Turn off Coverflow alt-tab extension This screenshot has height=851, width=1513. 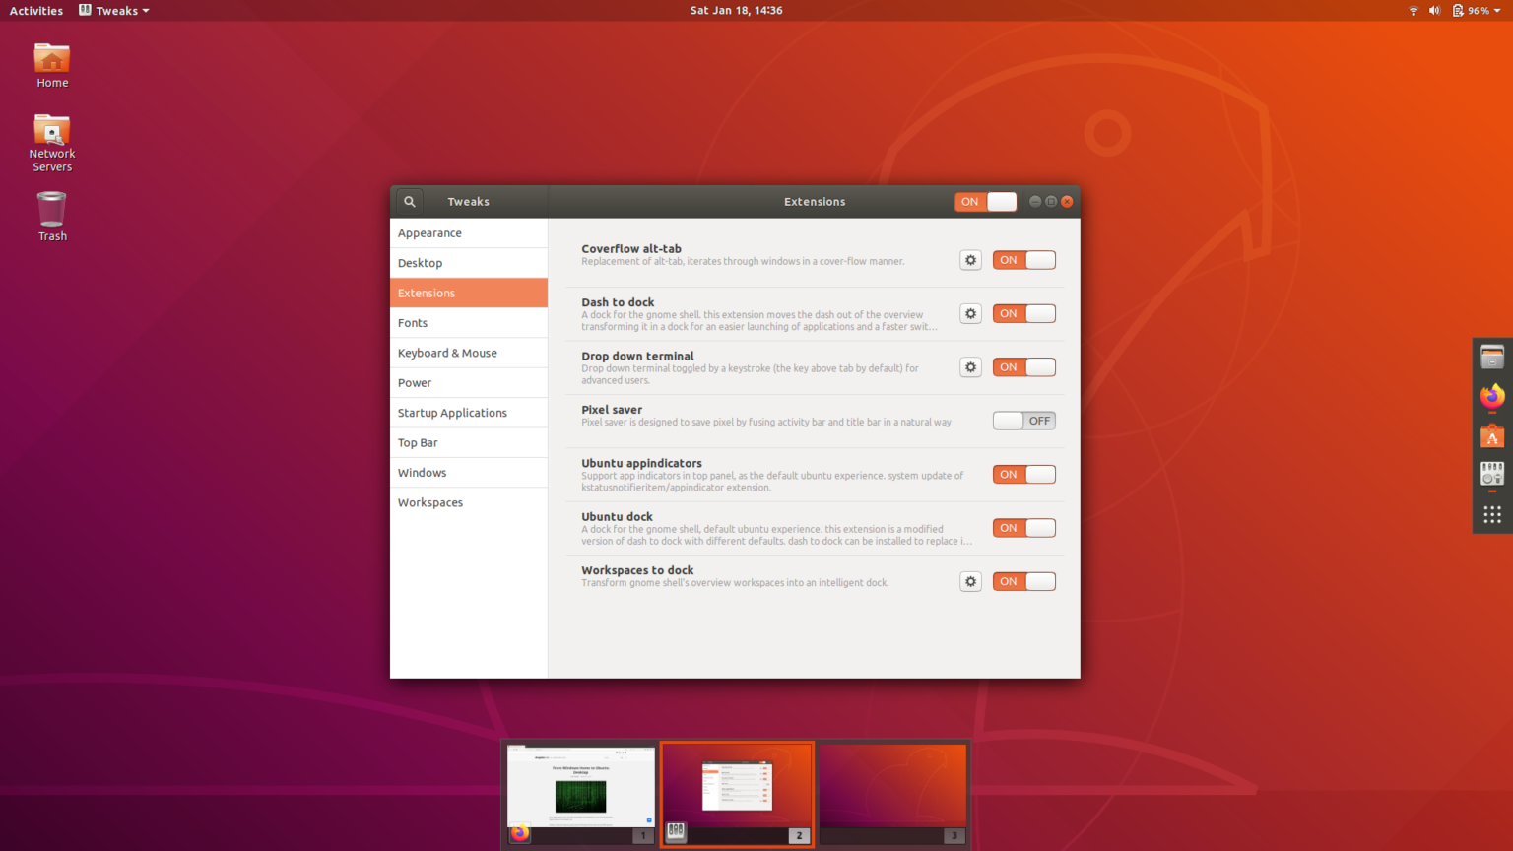pyautogui.click(x=1023, y=260)
